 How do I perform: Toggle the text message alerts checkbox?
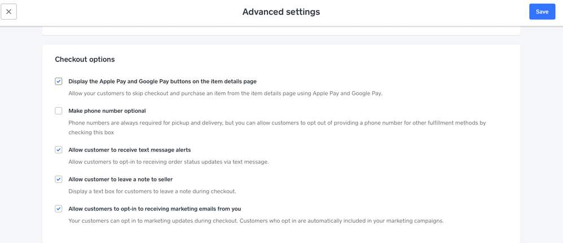59,150
